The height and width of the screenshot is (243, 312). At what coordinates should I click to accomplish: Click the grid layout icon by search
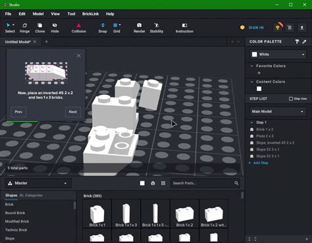(x=163, y=183)
